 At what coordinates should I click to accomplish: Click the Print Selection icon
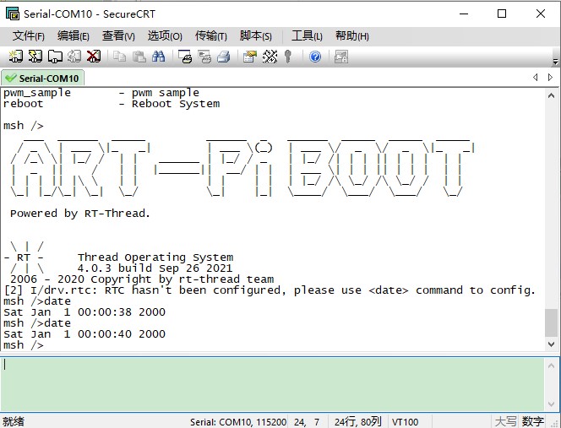click(x=204, y=57)
